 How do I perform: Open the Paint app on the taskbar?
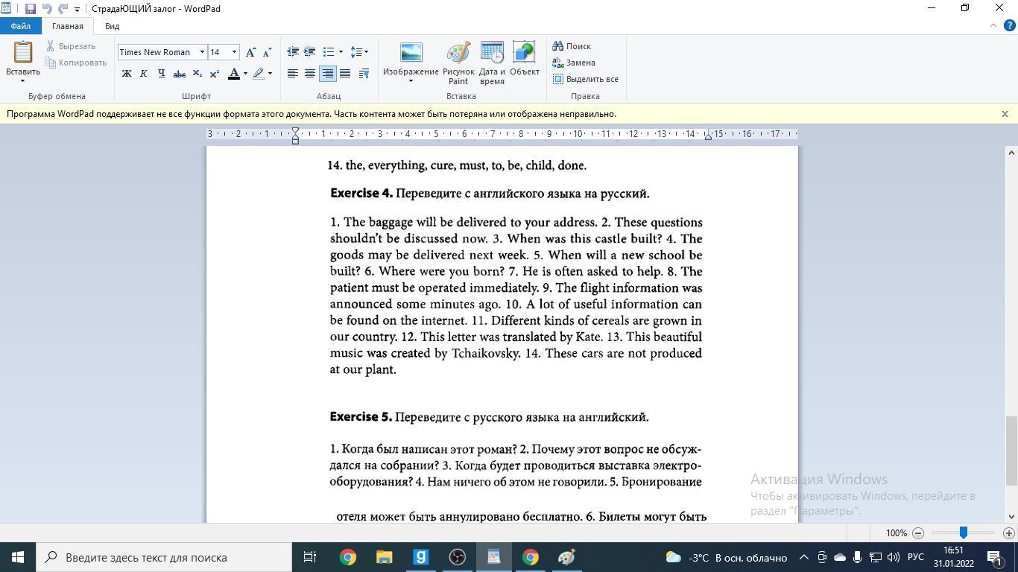coord(566,557)
